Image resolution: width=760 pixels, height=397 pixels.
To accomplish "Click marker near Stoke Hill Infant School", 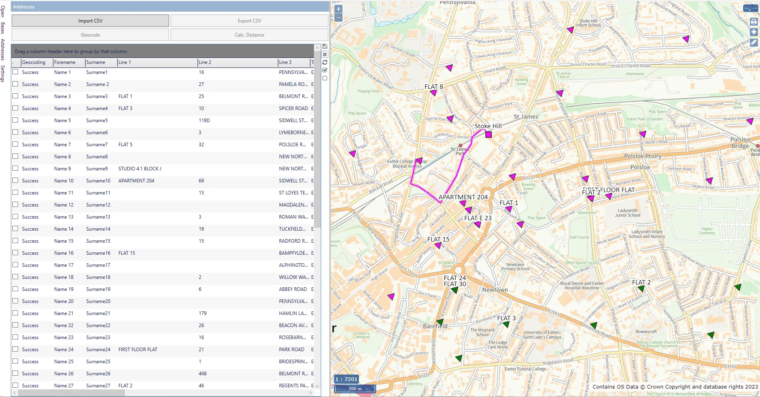I will (571, 30).
